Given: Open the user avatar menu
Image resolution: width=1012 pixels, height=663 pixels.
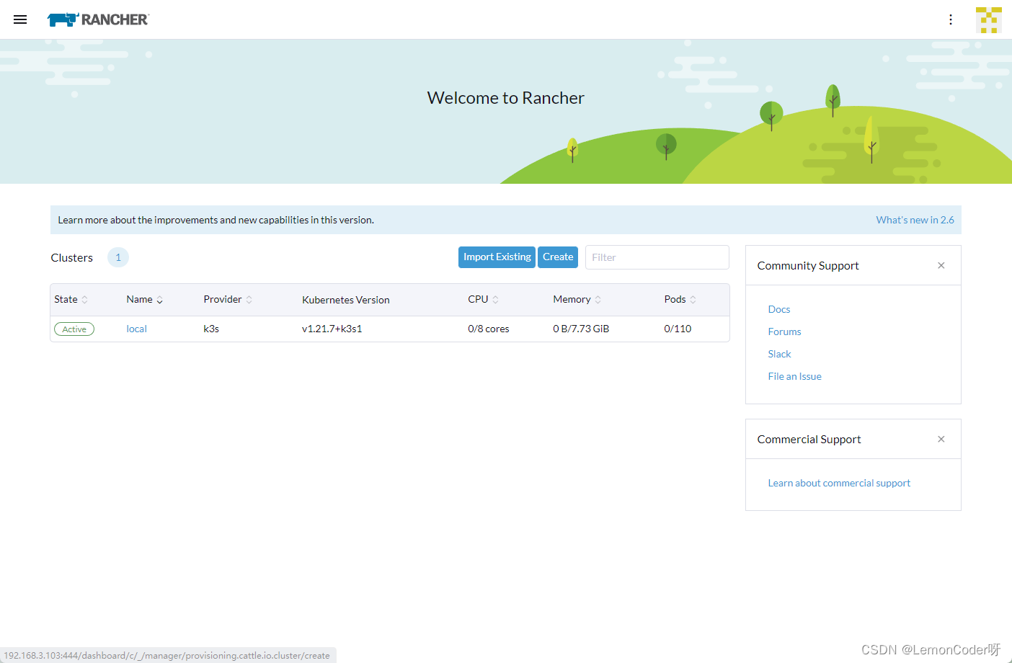Looking at the screenshot, I should tap(989, 20).
